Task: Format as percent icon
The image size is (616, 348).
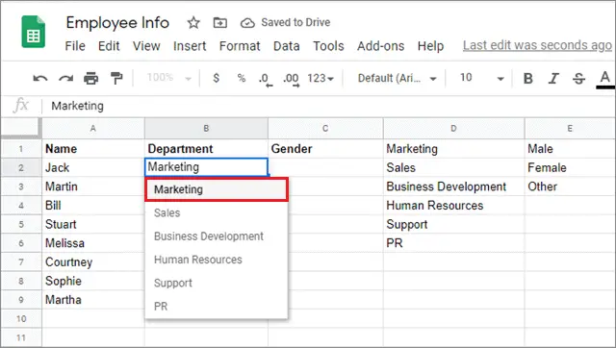Action: 242,78
